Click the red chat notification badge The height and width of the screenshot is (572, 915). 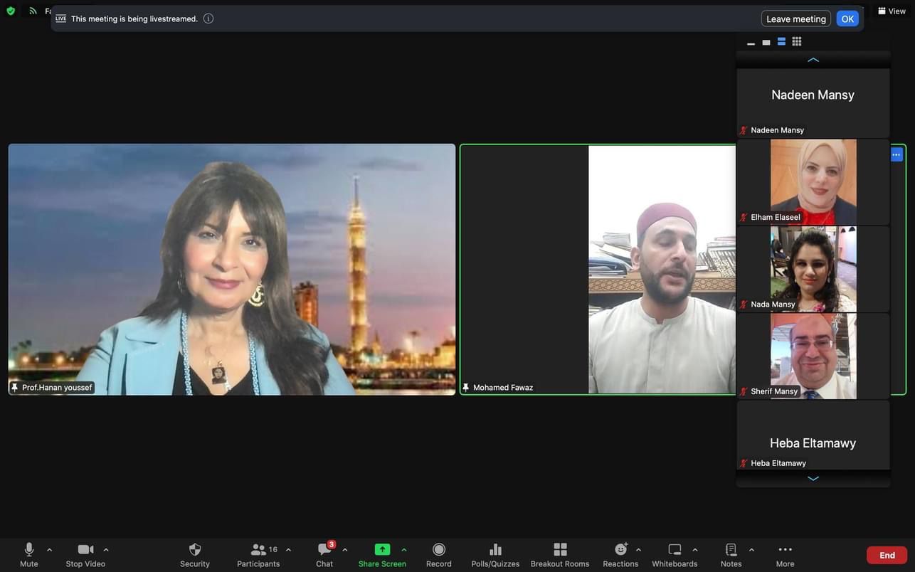click(332, 544)
